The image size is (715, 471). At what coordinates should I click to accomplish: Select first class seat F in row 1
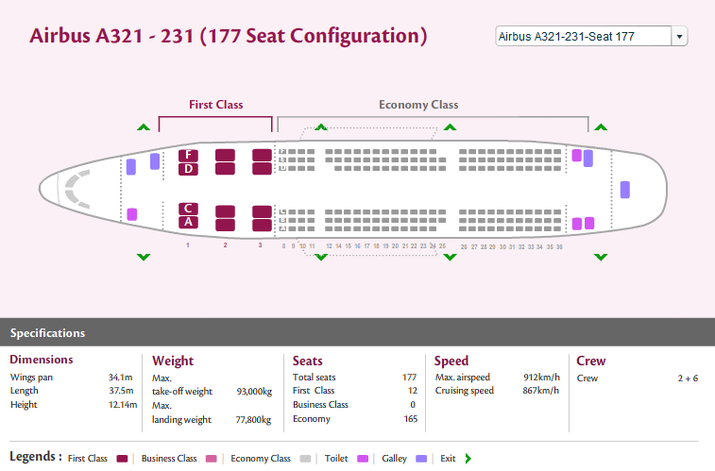click(x=189, y=155)
